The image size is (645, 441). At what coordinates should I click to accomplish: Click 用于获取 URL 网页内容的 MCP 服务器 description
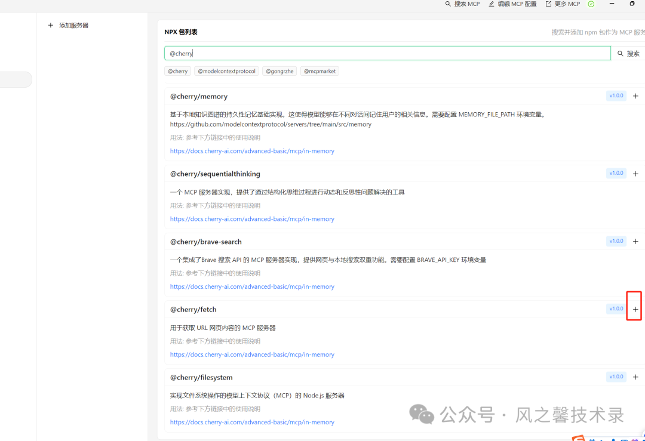(223, 328)
